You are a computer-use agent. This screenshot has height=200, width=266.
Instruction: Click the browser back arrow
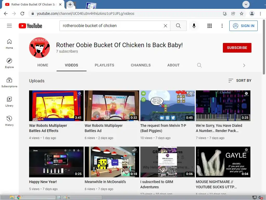pos(6,14)
